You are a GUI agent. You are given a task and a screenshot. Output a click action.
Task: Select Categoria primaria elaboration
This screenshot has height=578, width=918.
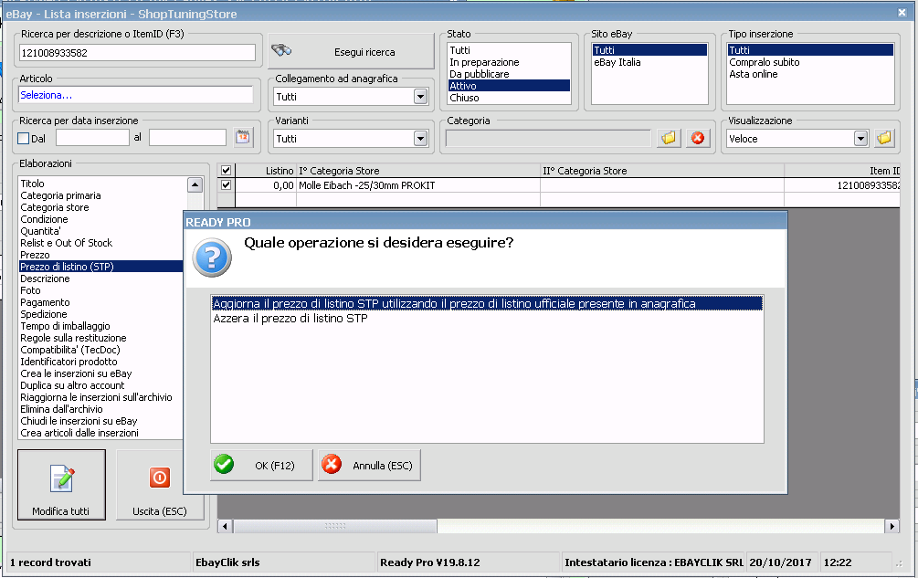60,195
